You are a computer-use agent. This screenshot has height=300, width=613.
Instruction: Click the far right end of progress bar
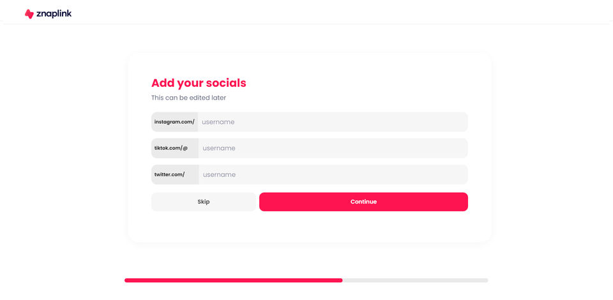[x=487, y=280]
